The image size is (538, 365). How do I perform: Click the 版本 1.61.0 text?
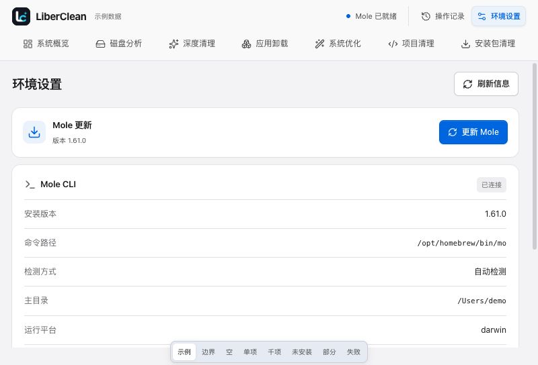[x=69, y=141]
